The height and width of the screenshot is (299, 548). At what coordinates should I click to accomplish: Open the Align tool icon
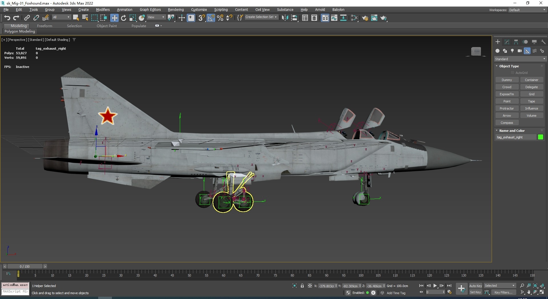[294, 18]
